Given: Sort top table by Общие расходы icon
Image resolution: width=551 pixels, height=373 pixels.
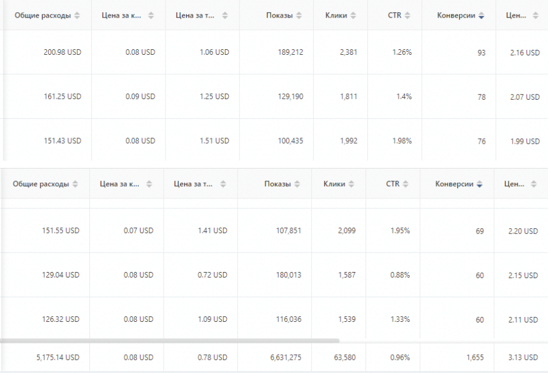Looking at the screenshot, I should point(77,15).
